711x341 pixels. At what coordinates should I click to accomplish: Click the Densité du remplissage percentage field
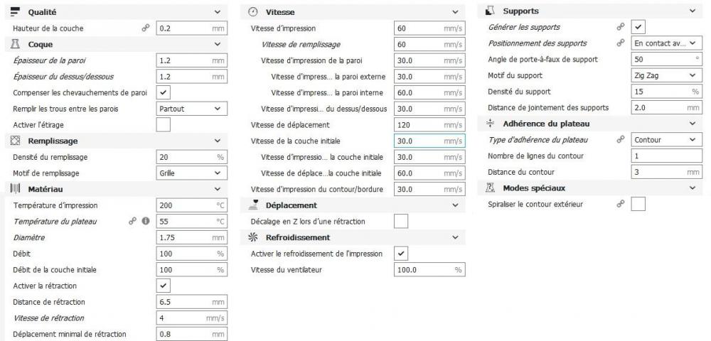192,157
